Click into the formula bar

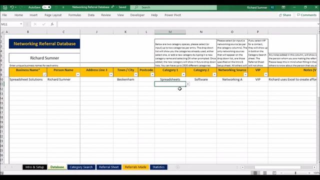(x=186, y=24)
